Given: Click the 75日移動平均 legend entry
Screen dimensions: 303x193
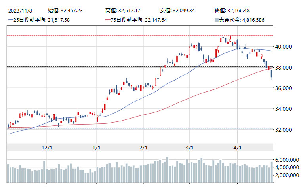Looking at the screenshot, I should [136, 20].
